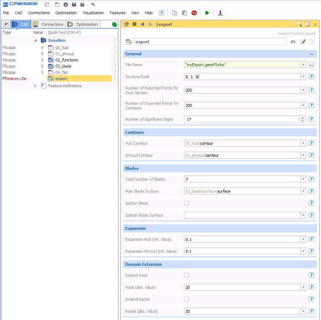Screen dimensions: 321x320
Task: Navigate back with the blue left arrow
Action: click(142, 24)
